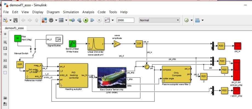Open the red psi_w scope block
Image resolution: width=252 pixels, height=109 pixels.
click(x=237, y=46)
